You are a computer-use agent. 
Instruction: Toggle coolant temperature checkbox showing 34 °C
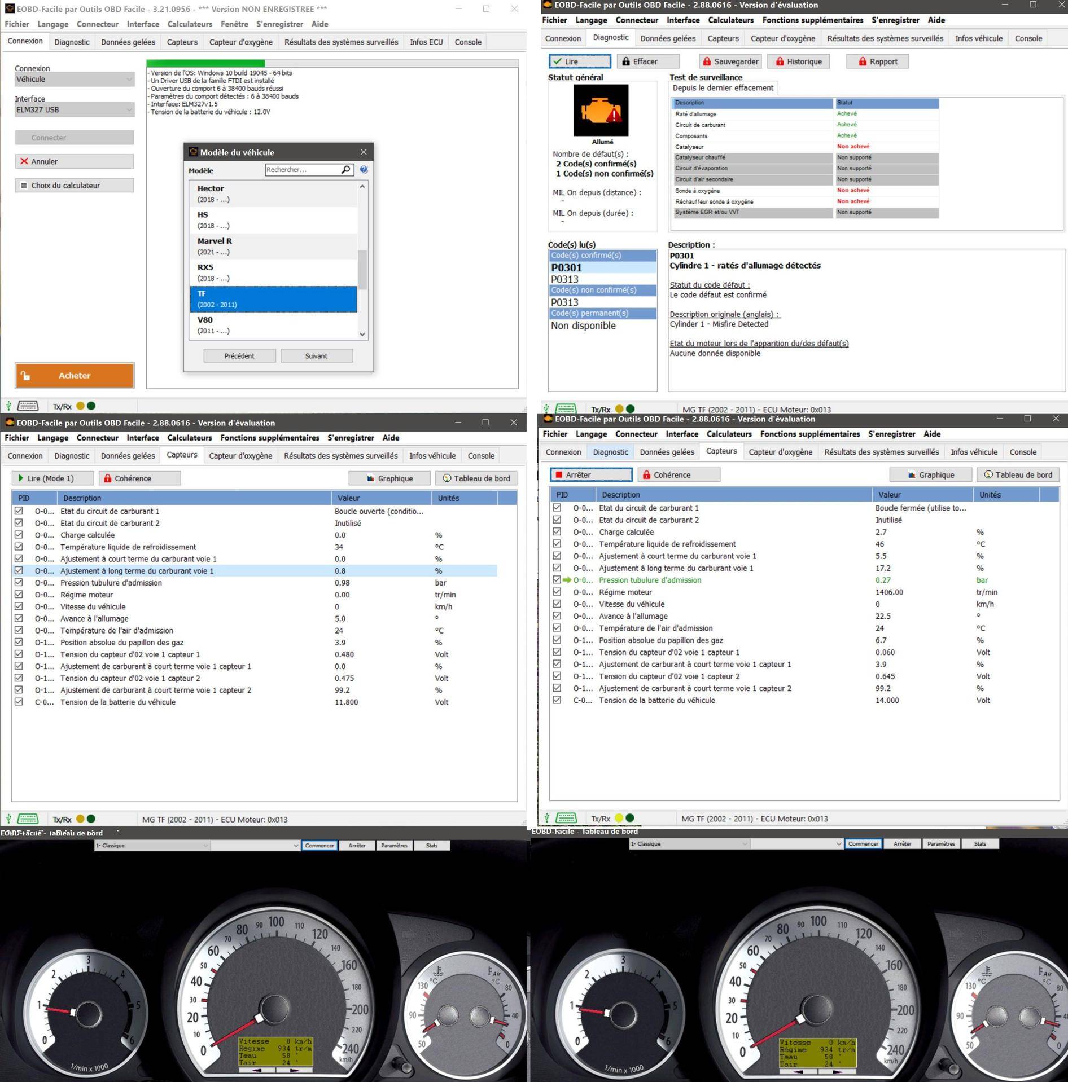[19, 547]
